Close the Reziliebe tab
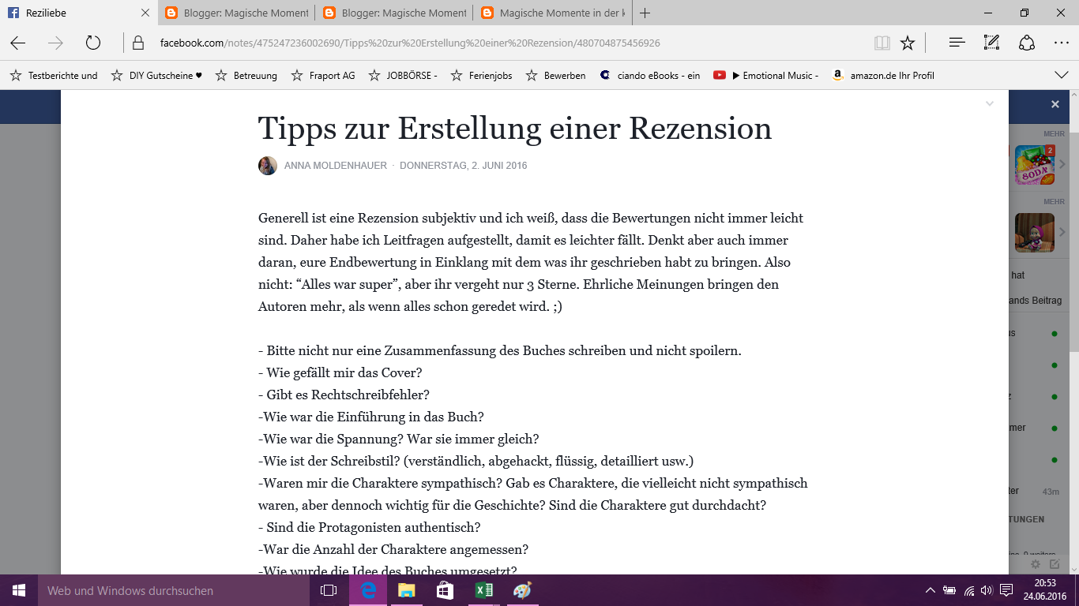Image resolution: width=1079 pixels, height=606 pixels. pos(145,13)
